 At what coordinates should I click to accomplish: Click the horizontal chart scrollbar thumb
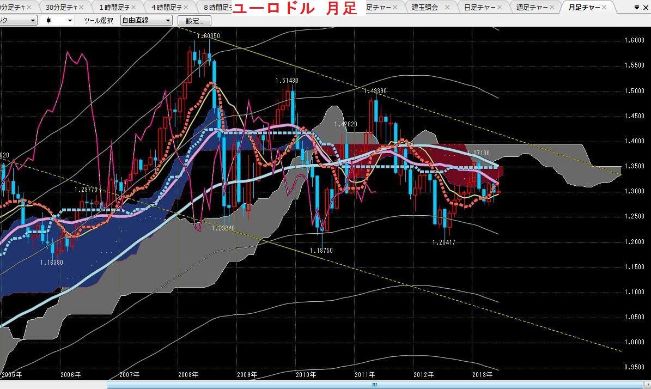pos(374,385)
